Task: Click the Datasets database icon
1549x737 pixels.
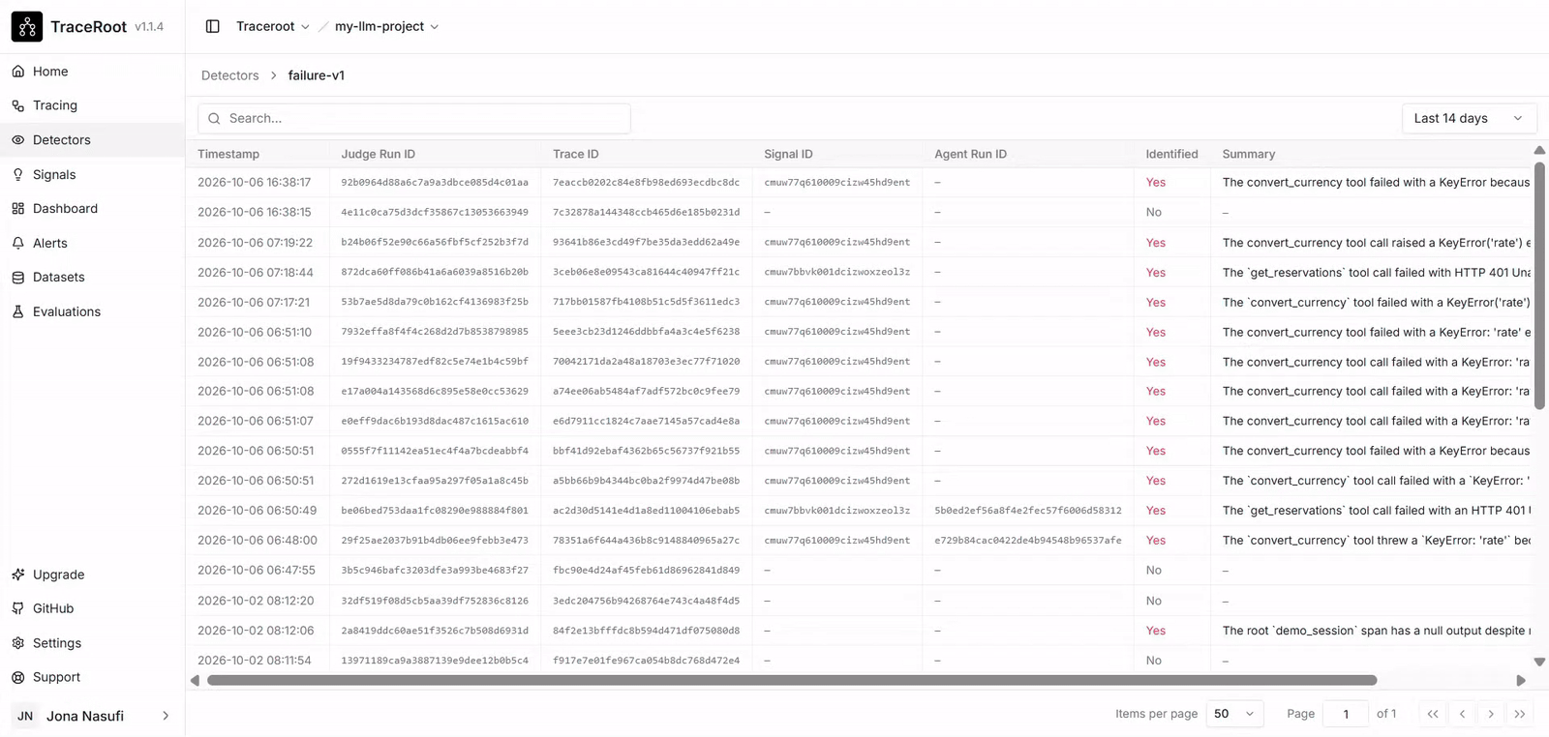Action: pyautogui.click(x=18, y=278)
